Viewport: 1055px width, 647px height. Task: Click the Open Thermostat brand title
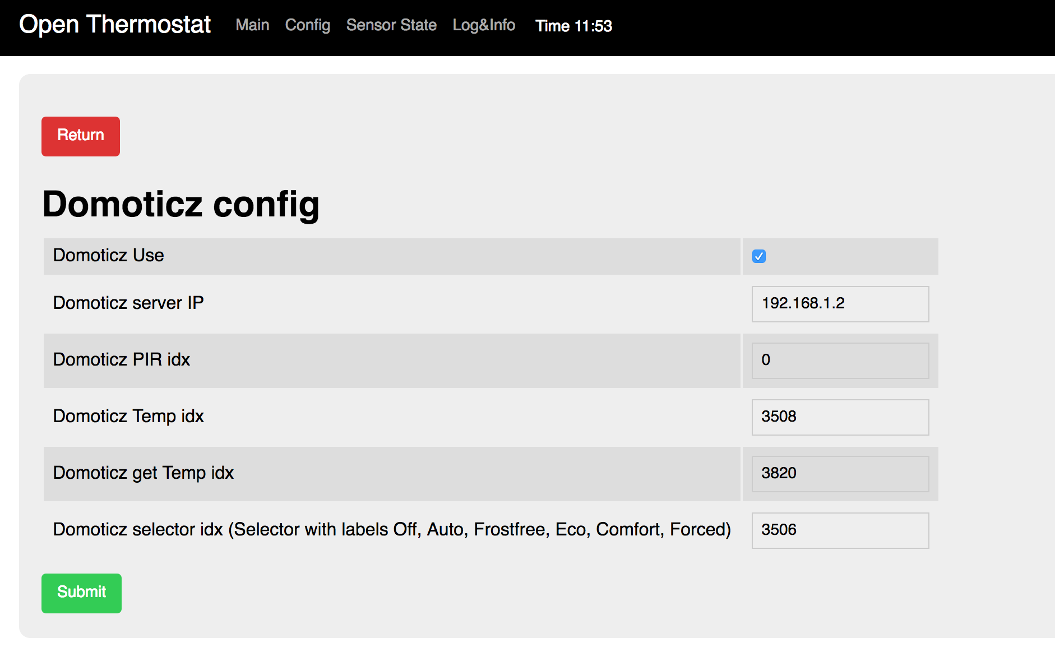[x=115, y=25]
